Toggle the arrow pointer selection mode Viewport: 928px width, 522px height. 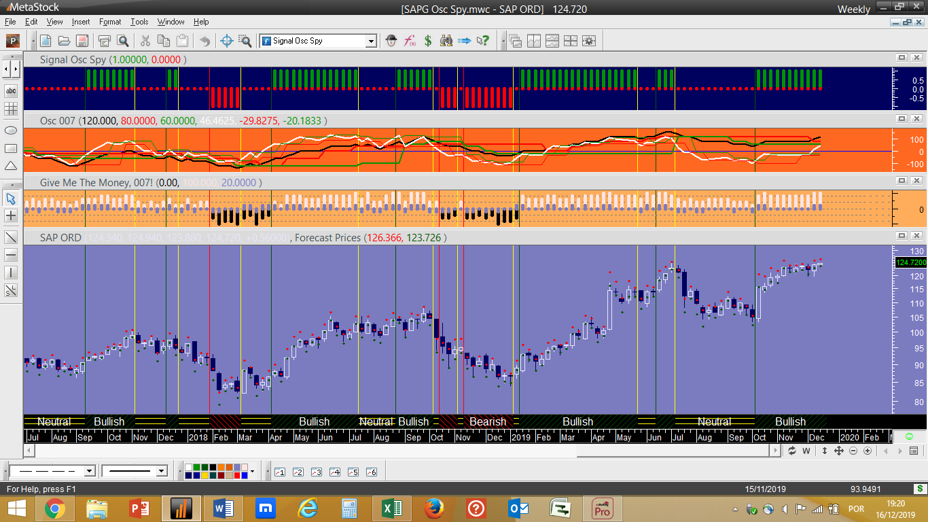pos(11,198)
